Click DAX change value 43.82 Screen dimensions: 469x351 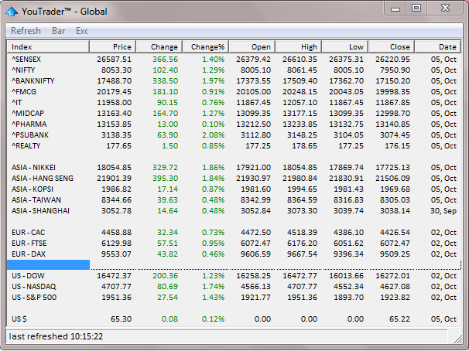(167, 254)
